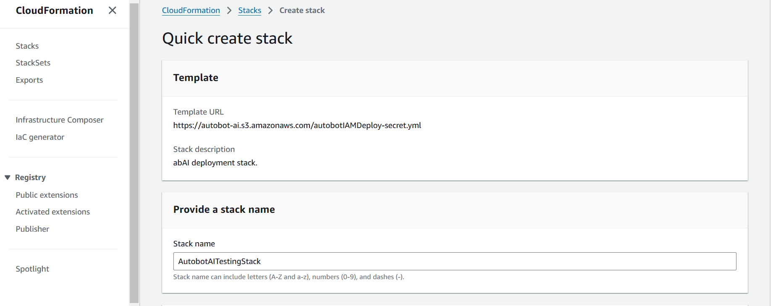Open Publisher in Registry section
The height and width of the screenshot is (306, 773).
(32, 229)
